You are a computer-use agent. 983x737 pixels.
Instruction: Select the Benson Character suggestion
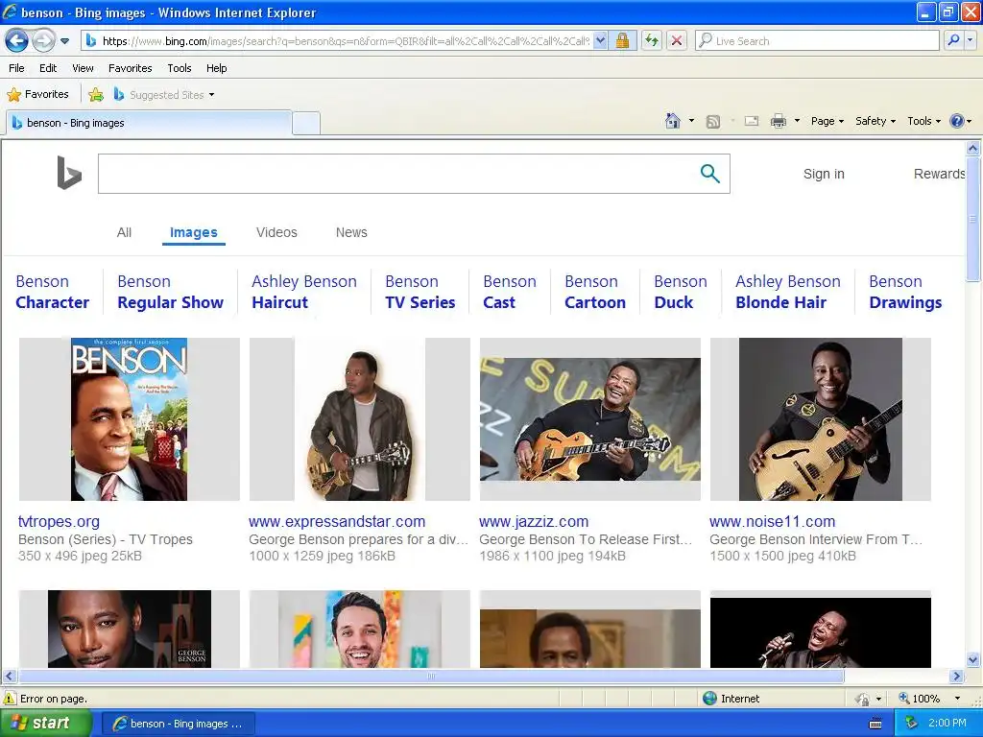pos(53,292)
